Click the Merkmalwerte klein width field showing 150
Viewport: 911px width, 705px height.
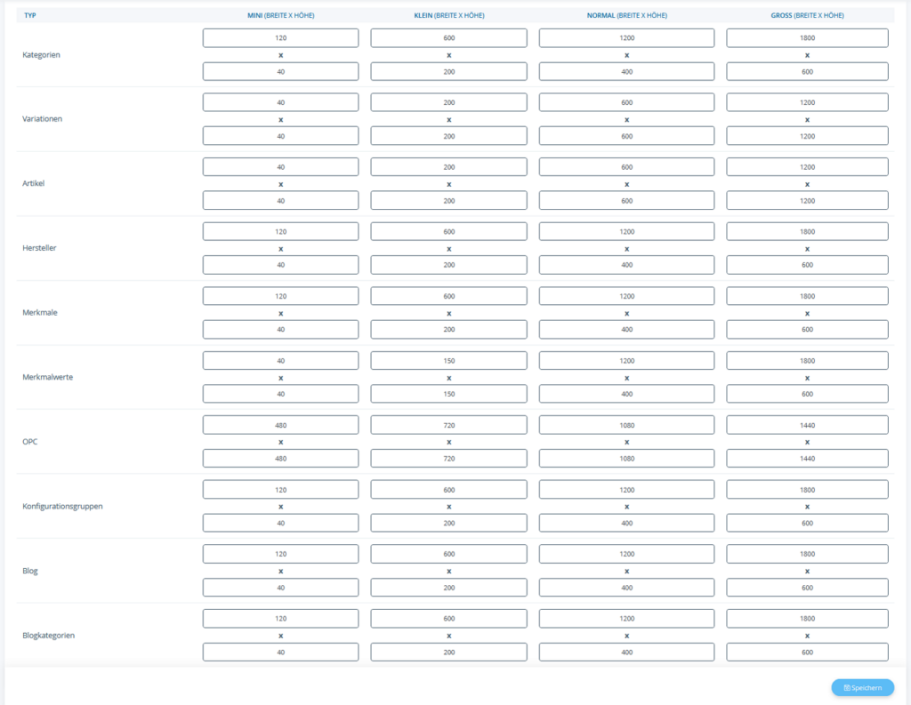[x=448, y=361]
